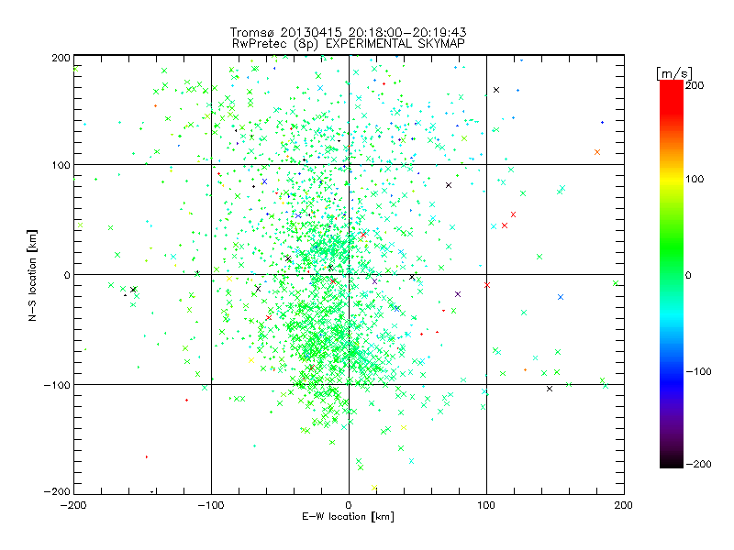Click the x-axis tick label "0"
734x550 pixels.
point(349,505)
